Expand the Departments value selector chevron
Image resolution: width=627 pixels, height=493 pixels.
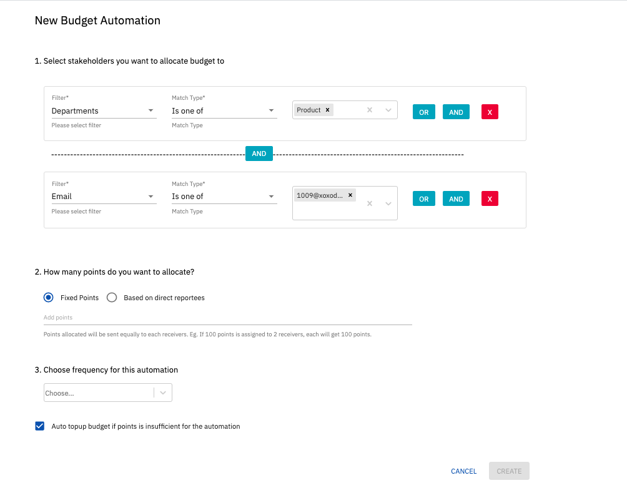pyautogui.click(x=388, y=110)
